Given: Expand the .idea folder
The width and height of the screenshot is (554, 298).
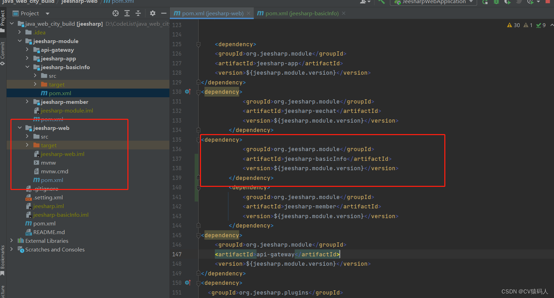Looking at the screenshot, I should click(x=19, y=32).
